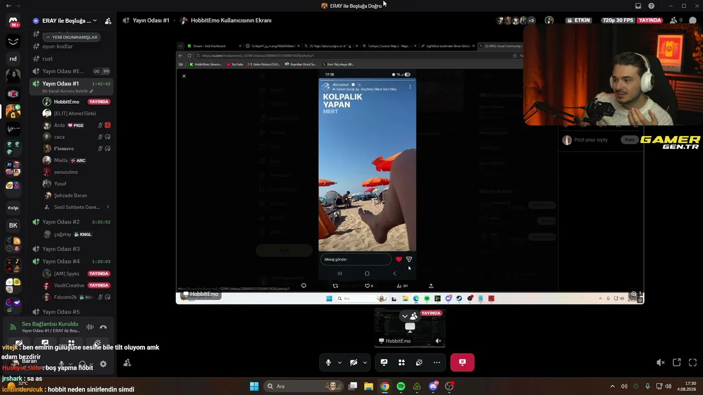This screenshot has height=395, width=703.
Task: Select member senuzulme in voice list
Action: click(x=77, y=172)
